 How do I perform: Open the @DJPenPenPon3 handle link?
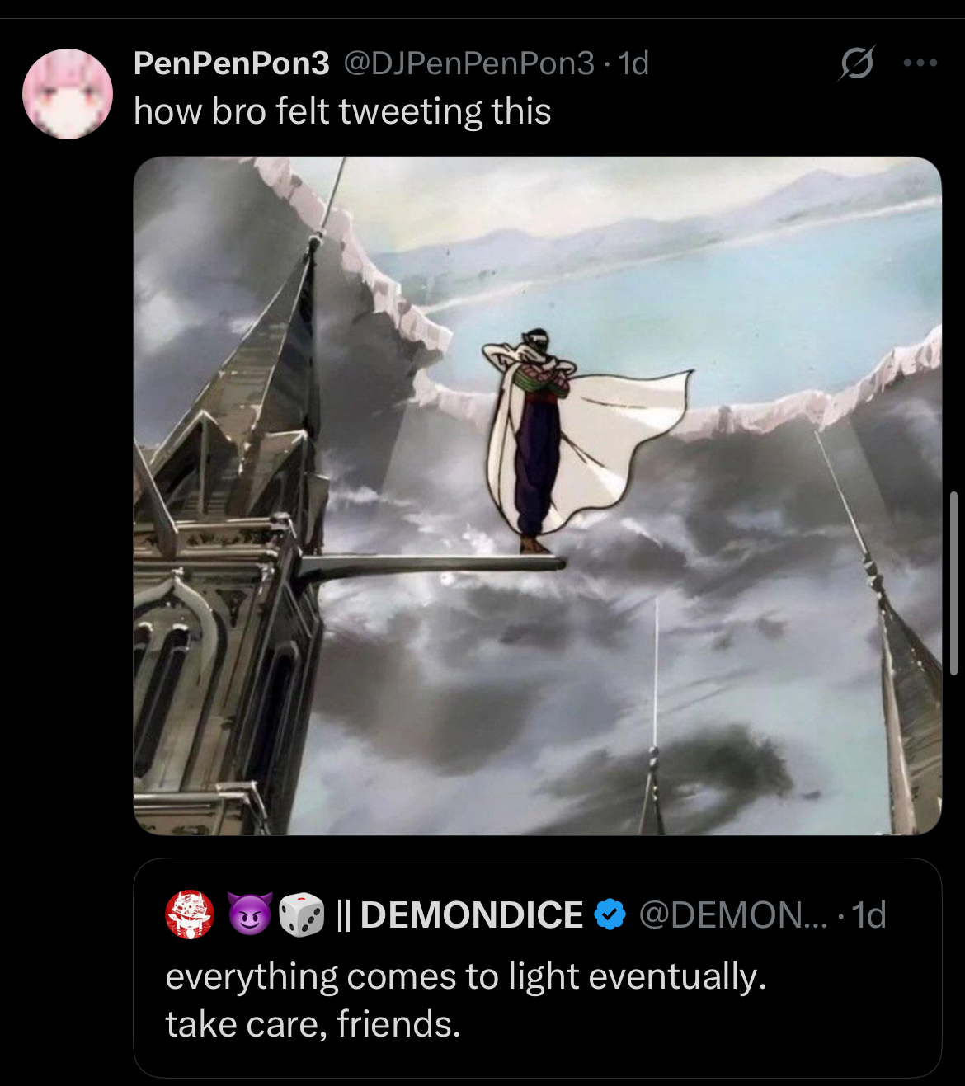468,63
